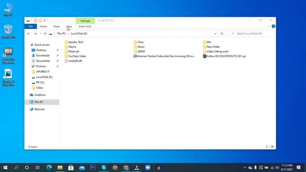Click the New folder quick access icon
This screenshot has height=172, width=306.
(x=40, y=21)
